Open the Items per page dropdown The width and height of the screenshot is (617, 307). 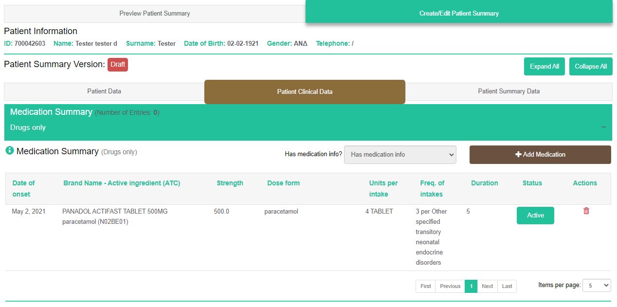click(597, 286)
